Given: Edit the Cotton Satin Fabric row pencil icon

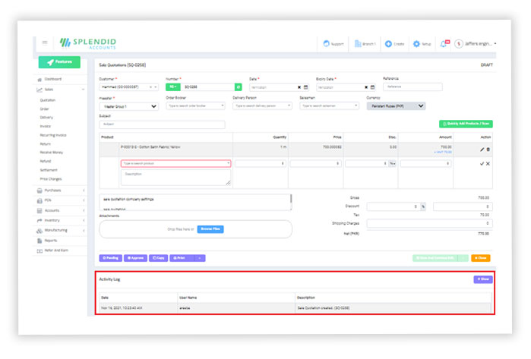Looking at the screenshot, I should click(x=482, y=150).
